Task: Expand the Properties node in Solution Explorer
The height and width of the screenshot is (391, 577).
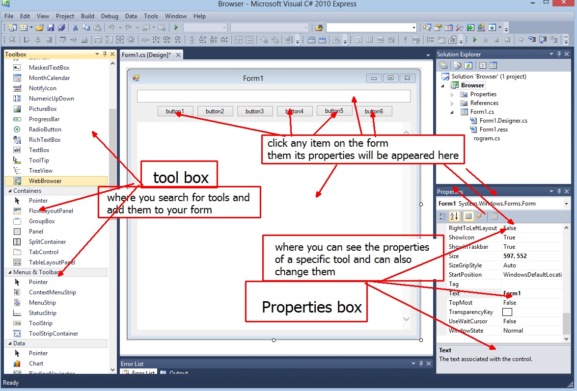Action: coord(452,95)
